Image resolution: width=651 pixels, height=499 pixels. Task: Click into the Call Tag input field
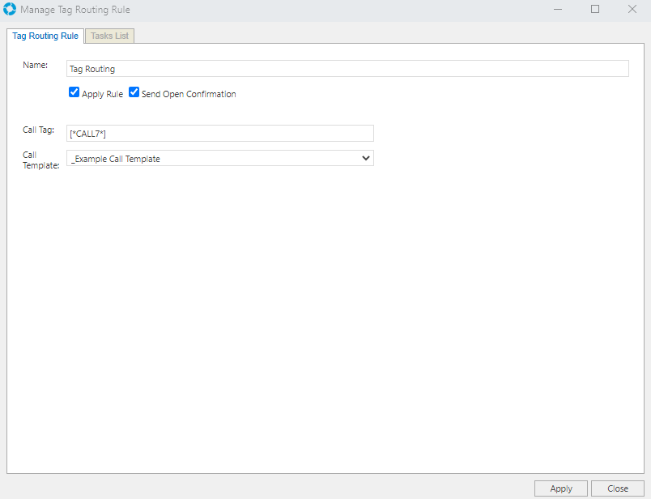point(219,134)
